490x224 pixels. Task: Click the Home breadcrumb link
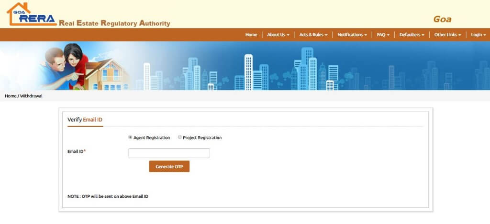coord(11,96)
